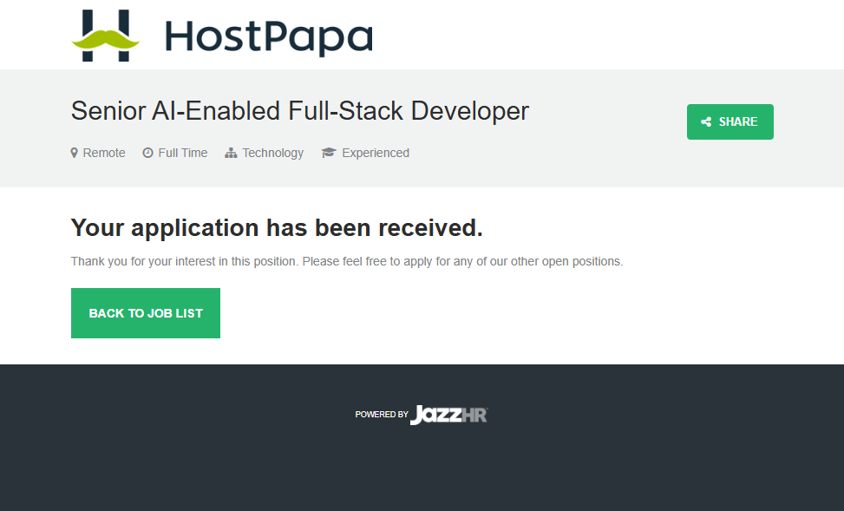The height and width of the screenshot is (511, 844).
Task: Click the HostPapa wordmark text
Action: [x=268, y=37]
